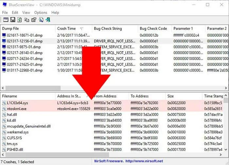The width and height of the screenshot is (229, 165).
Task: Click dump icon beside 021617-18671-01.dmp
Action: pyautogui.click(x=4, y=35)
